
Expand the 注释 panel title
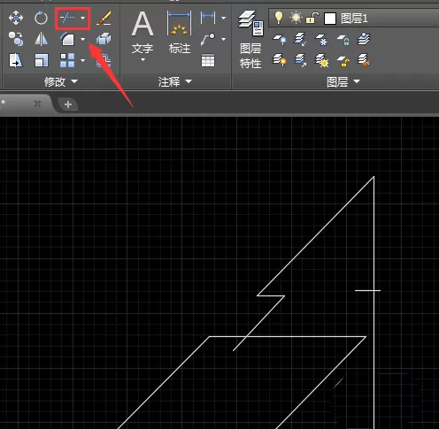(x=174, y=81)
